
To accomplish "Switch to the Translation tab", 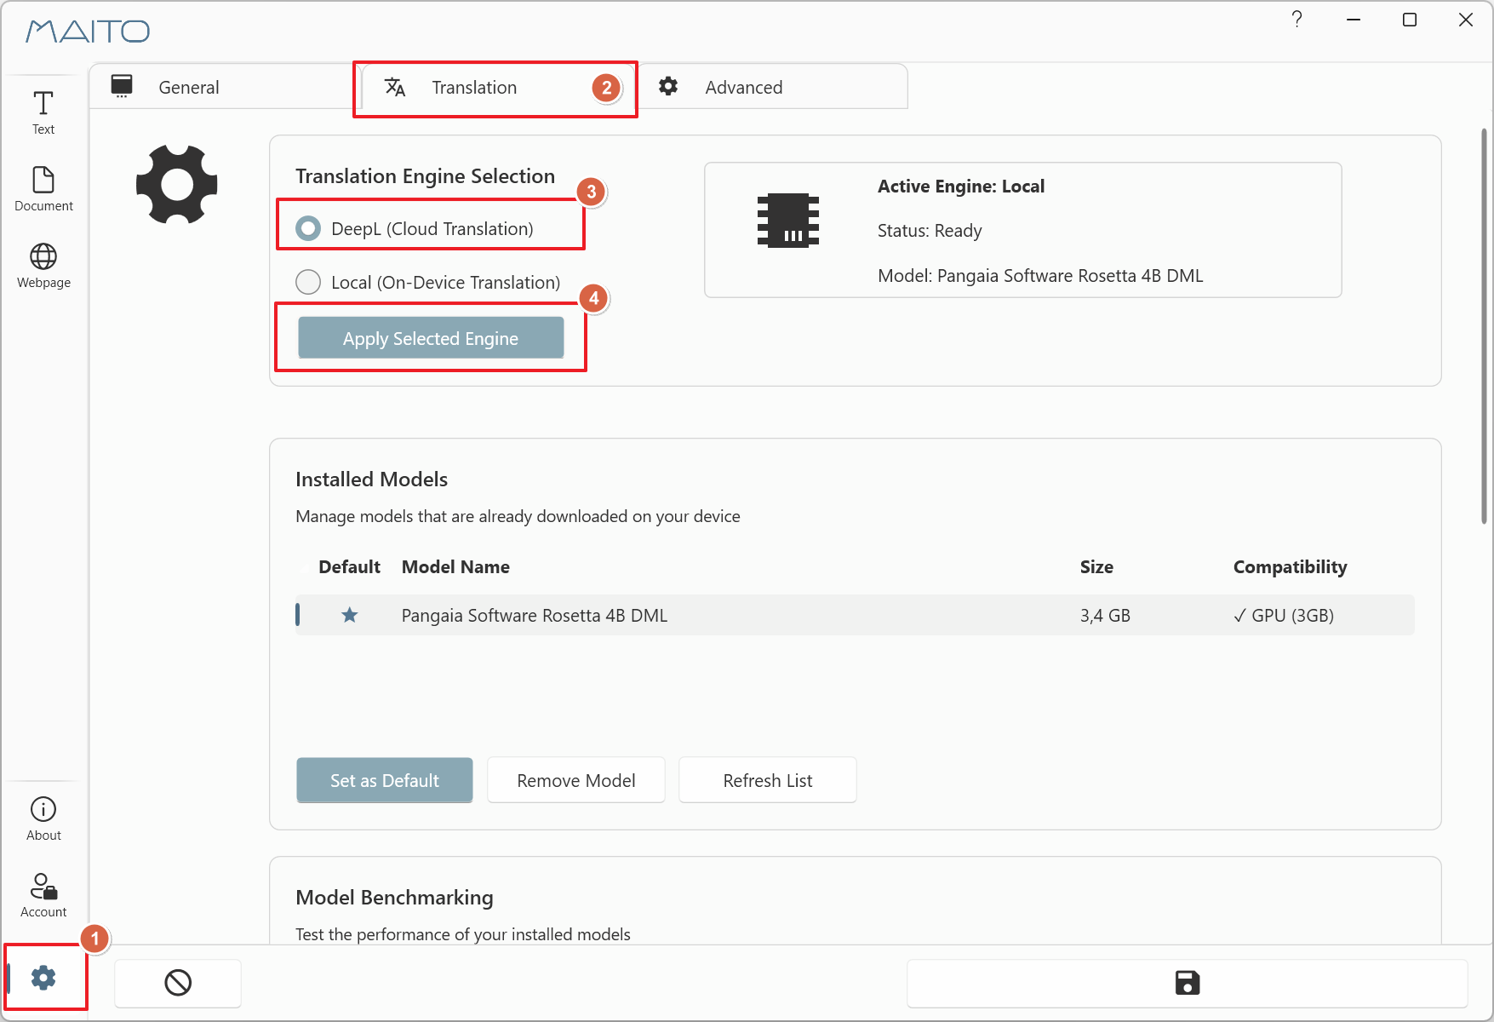I will pos(496,87).
